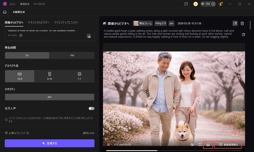Click the 開始フレーム thumbnail tag
Viewport: 254px width, 152px height.
(143, 23)
